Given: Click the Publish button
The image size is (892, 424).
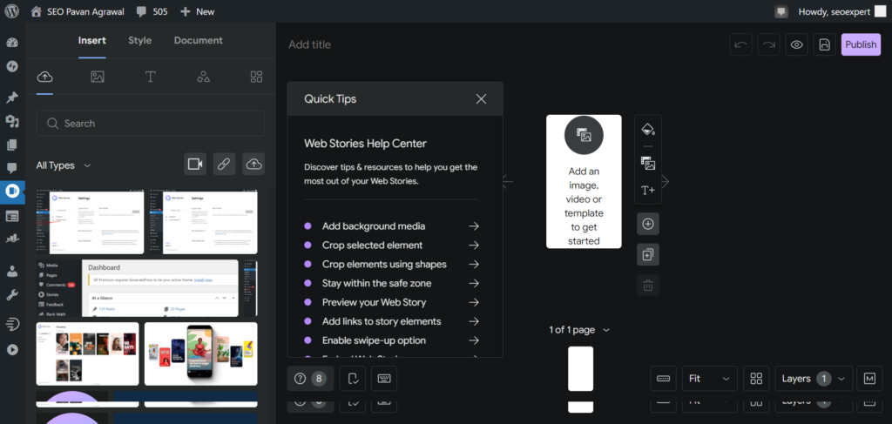Looking at the screenshot, I should tap(861, 44).
